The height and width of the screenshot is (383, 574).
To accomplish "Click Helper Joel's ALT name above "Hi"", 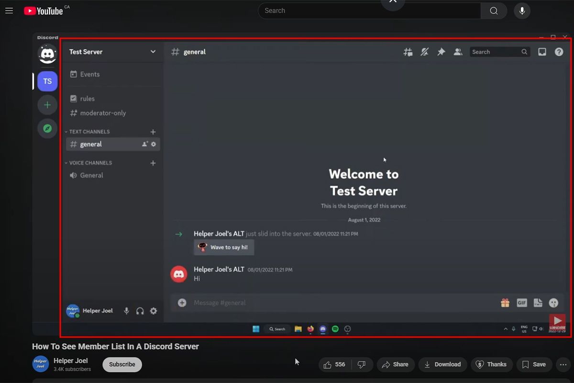I will [219, 269].
